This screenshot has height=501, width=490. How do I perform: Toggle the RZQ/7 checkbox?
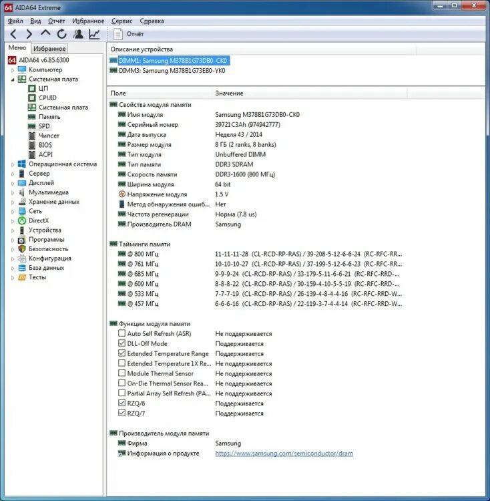coord(121,413)
